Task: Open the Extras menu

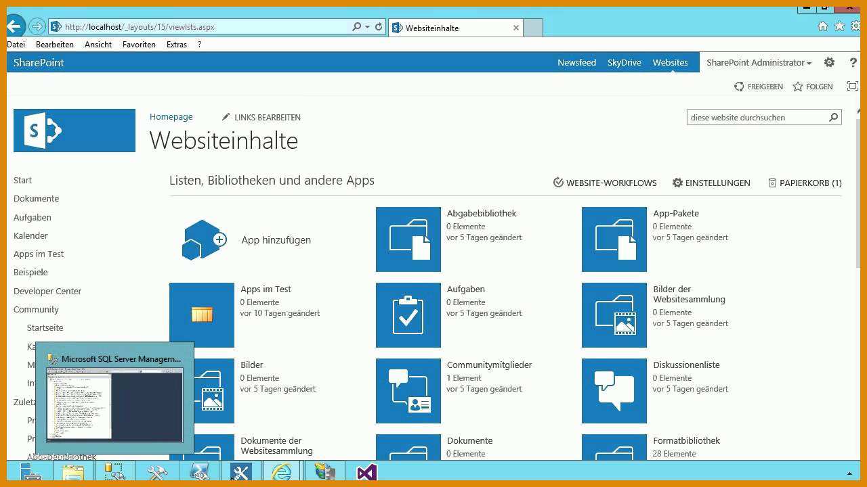Action: pyautogui.click(x=177, y=44)
